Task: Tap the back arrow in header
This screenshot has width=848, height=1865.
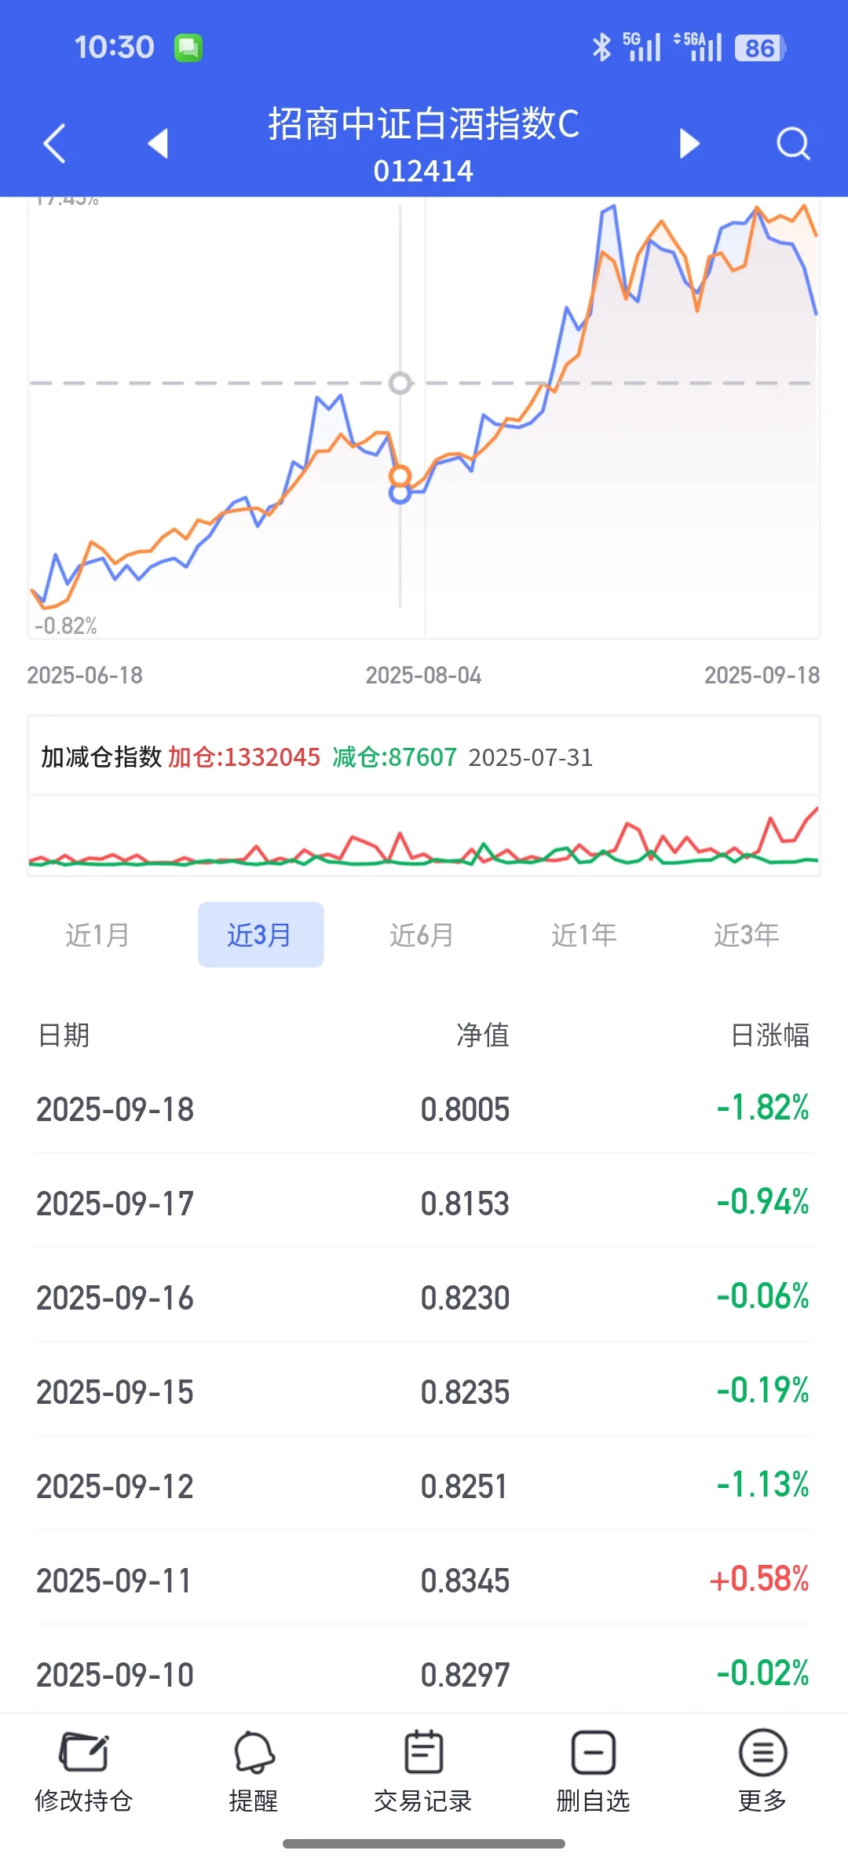Action: 54,144
